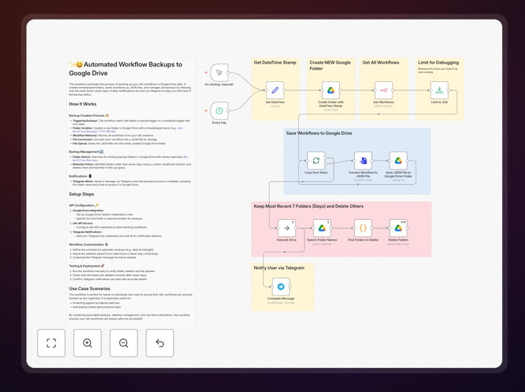
Task: Click the Notifications subheading in the note
Action: click(x=80, y=176)
